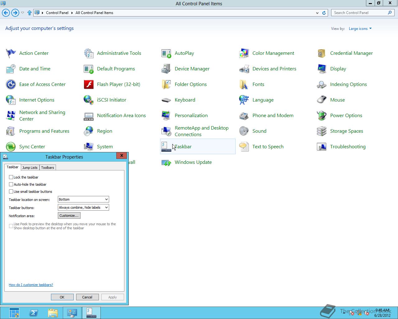This screenshot has width=398, height=319.
Task: Switch to Jump Lists tab
Action: pyautogui.click(x=30, y=168)
